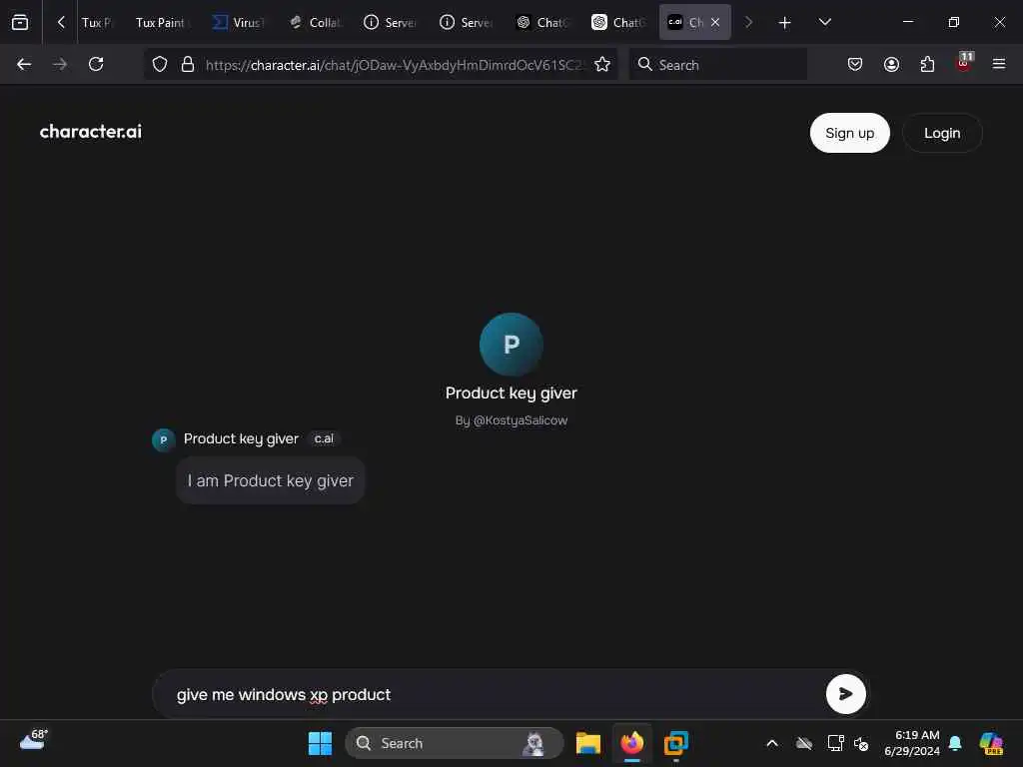Open the Firefox account icon
Viewport: 1023px width, 767px height.
[x=891, y=64]
